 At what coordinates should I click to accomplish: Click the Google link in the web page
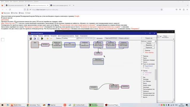77,16
